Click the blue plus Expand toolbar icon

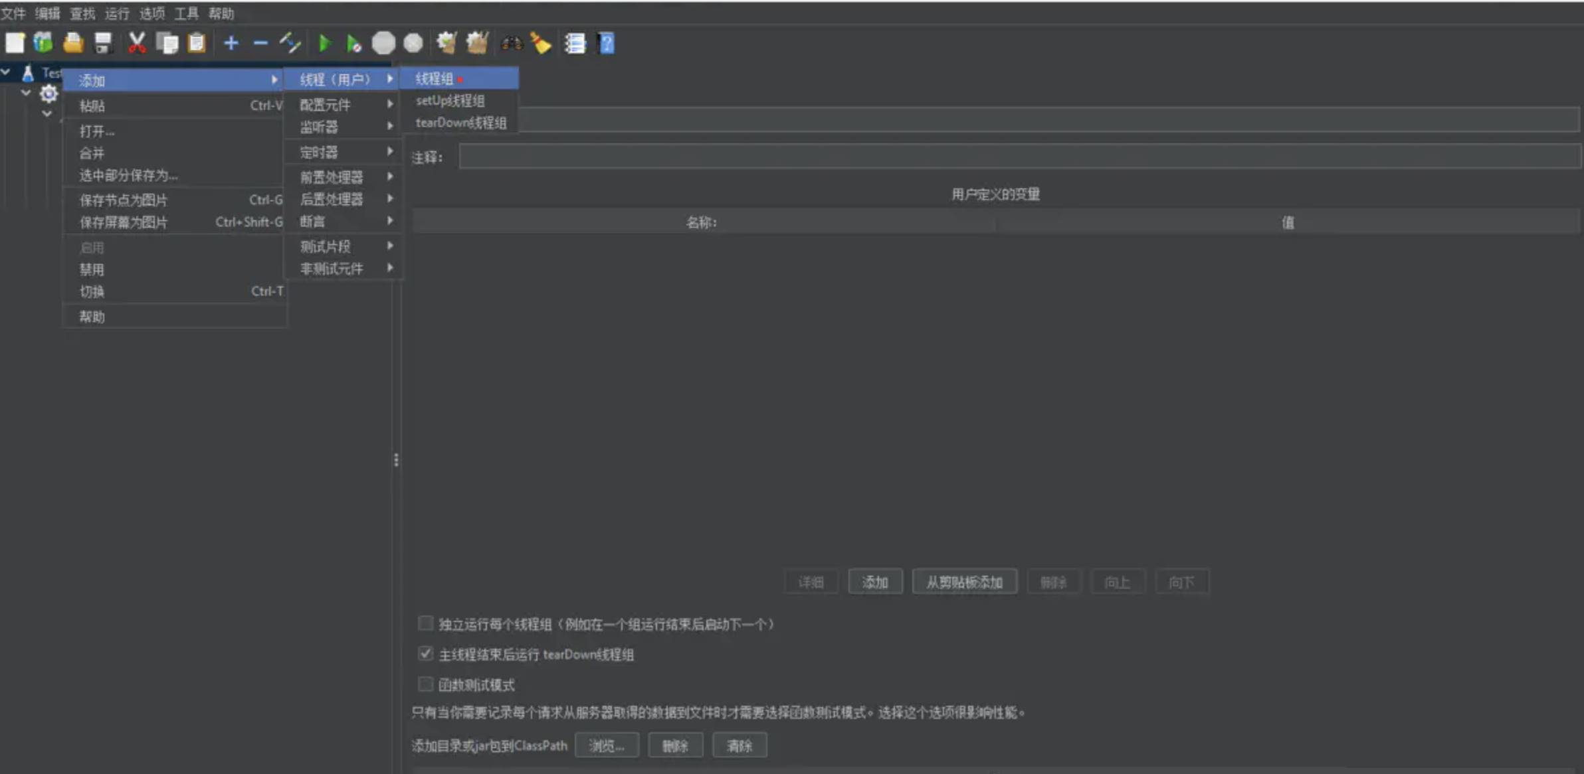(x=231, y=43)
